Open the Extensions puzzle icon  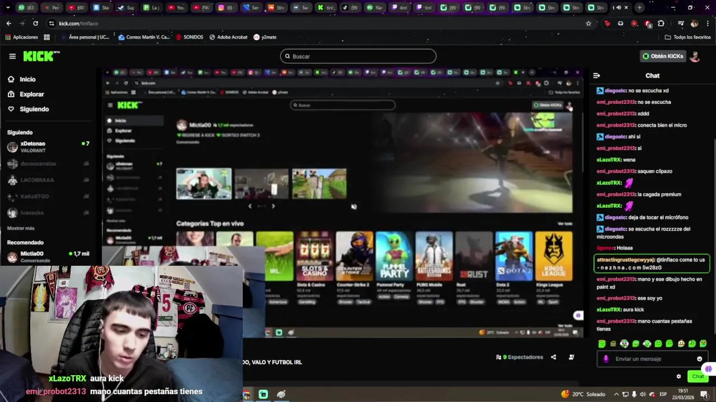click(661, 23)
